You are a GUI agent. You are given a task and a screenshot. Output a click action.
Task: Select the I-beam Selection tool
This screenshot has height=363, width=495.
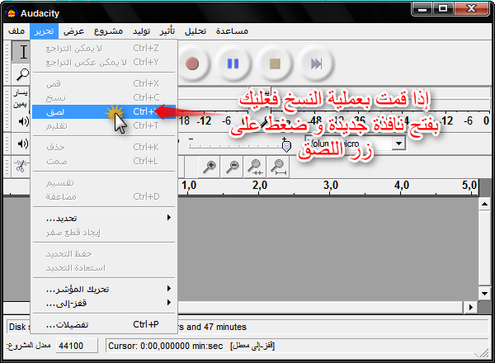(x=21, y=51)
